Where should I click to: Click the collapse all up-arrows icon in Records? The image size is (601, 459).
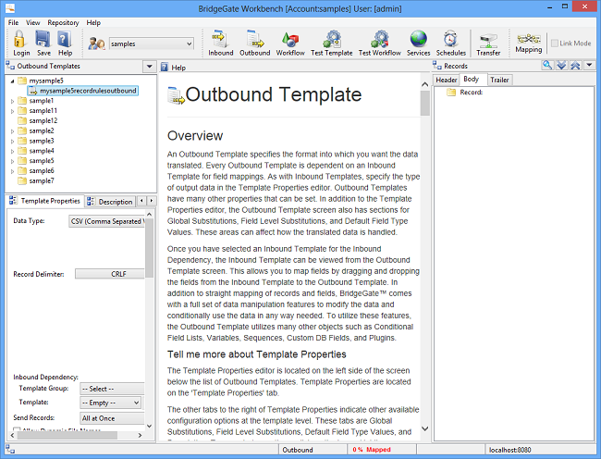[575, 65]
